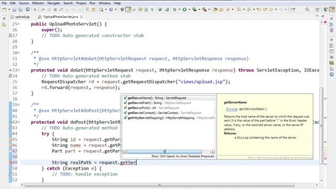This screenshot has width=336, height=189.
Task: Collapse the Javadoc fold at line 39
Action: tap(19, 105)
